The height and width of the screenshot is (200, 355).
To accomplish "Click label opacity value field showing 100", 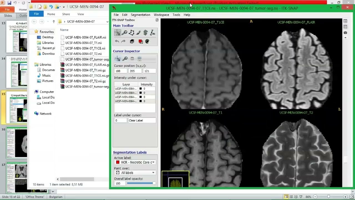I will pos(120,184).
